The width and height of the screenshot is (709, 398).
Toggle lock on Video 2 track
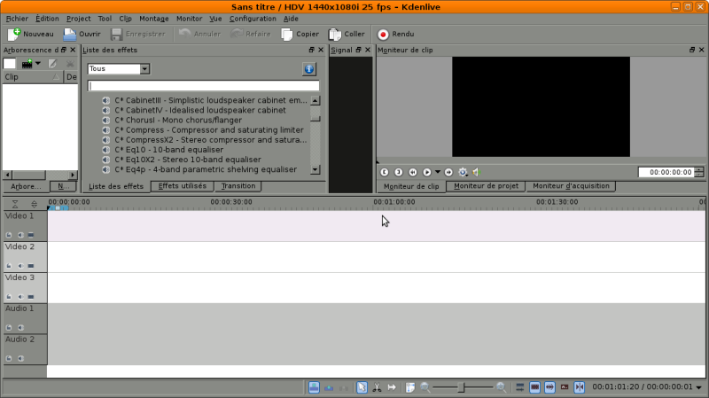tap(9, 266)
